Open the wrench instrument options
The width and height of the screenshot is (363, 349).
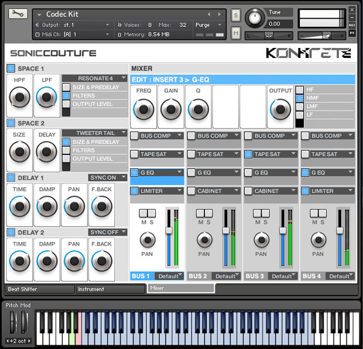pos(18,13)
